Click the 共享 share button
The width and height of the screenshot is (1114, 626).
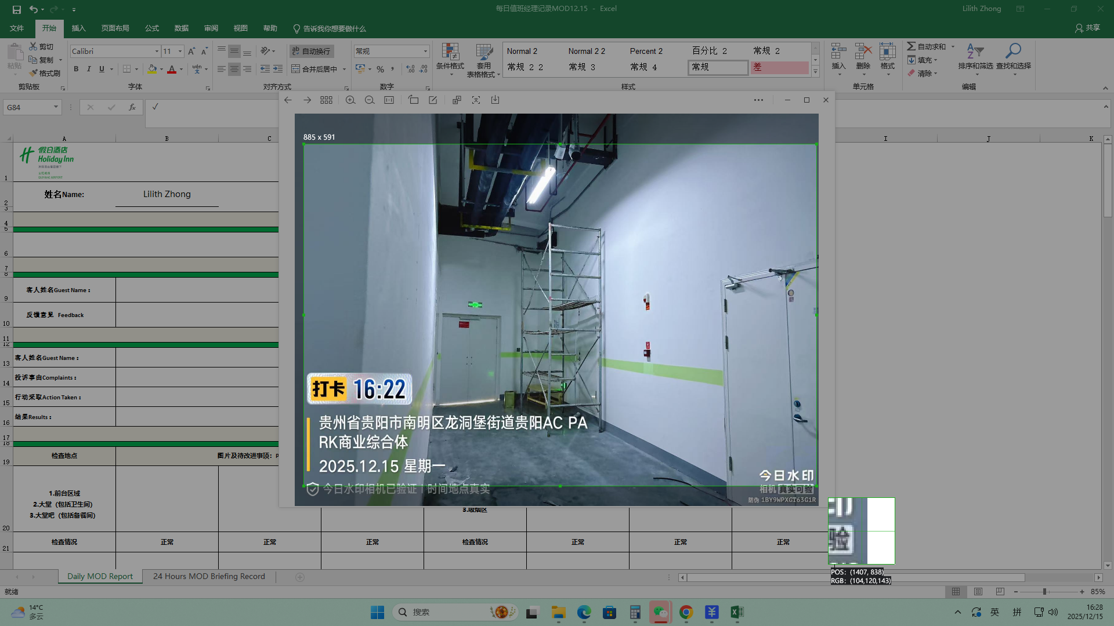click(1087, 28)
